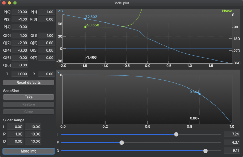Click the Q[8] input field
Viewport: 243px width, 157px height.
coord(20,65)
